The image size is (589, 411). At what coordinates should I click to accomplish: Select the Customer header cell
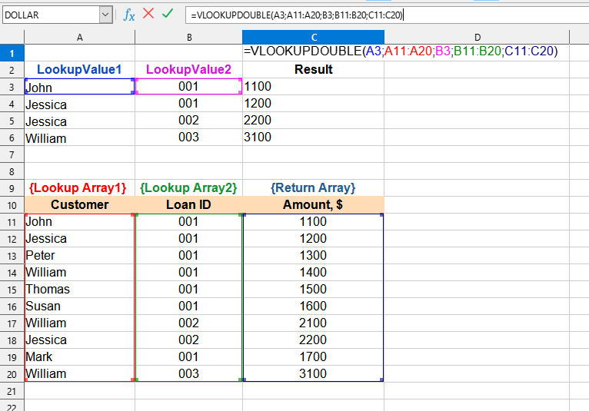[80, 205]
